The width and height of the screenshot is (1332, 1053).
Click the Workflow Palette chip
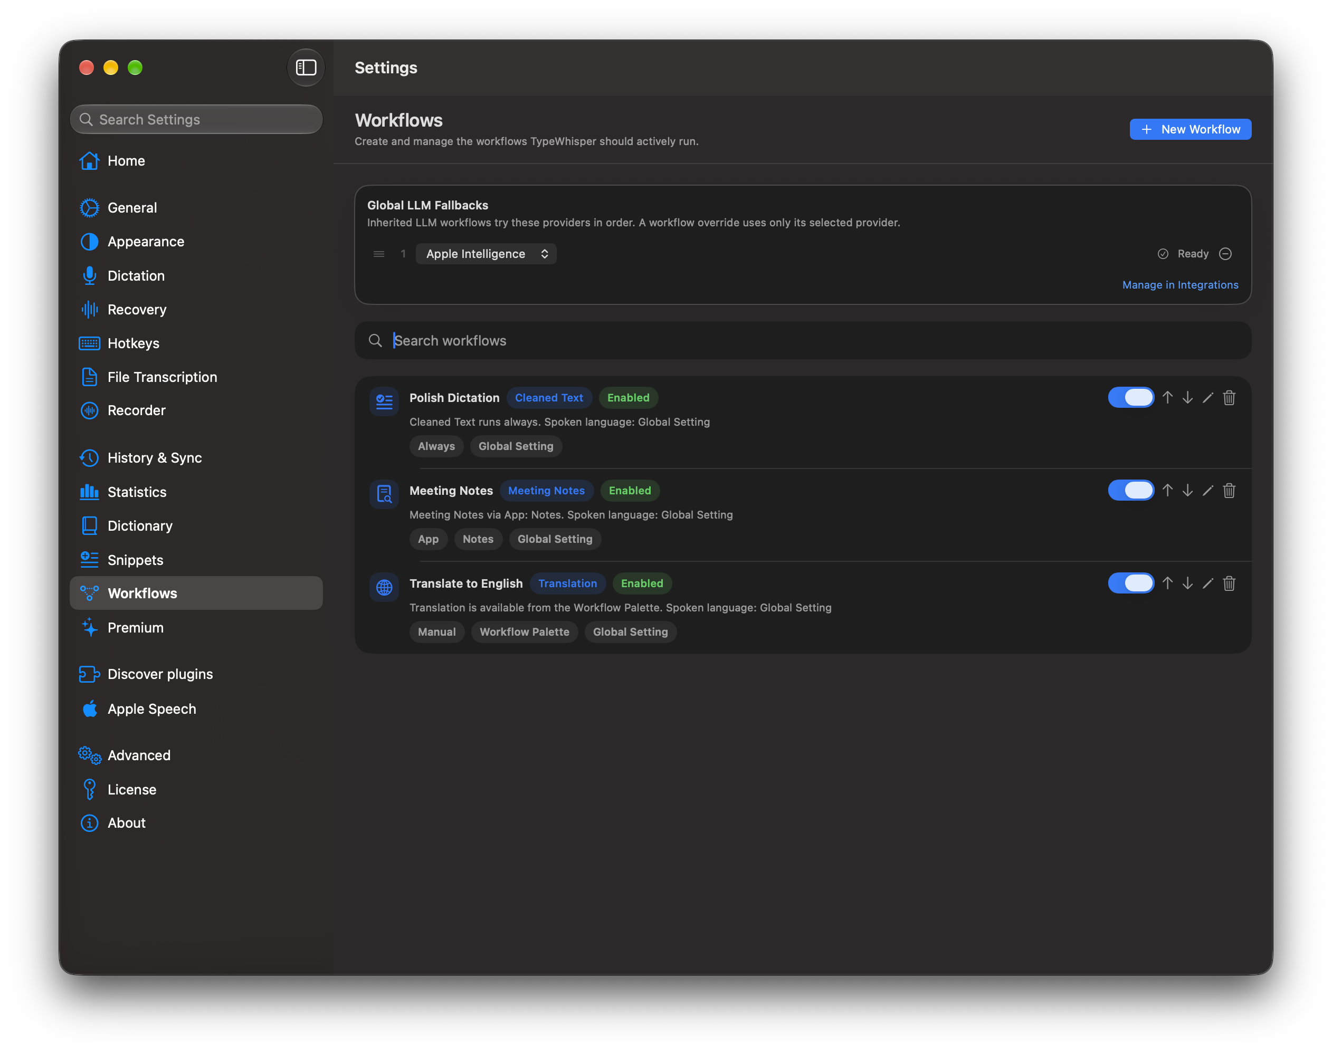(x=524, y=632)
